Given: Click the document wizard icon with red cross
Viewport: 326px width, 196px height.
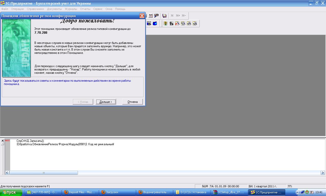Looking at the screenshot, I should click(x=177, y=23).
